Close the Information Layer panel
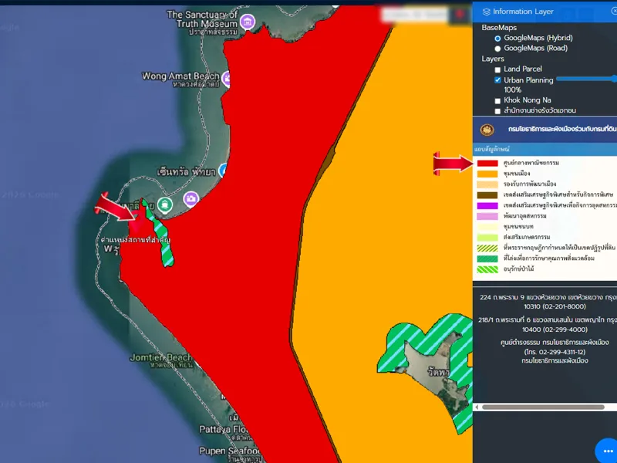 click(x=614, y=12)
